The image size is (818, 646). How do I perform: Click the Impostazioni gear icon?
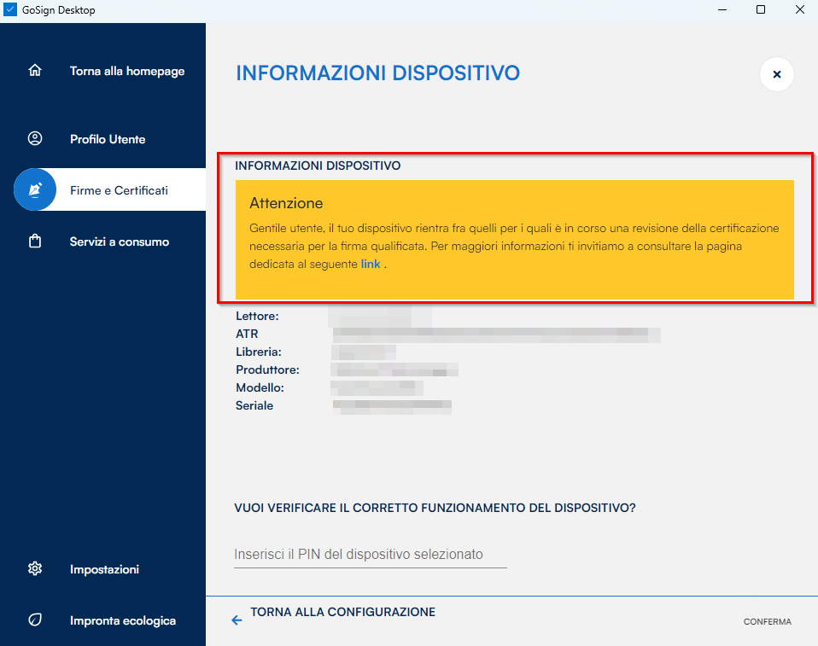click(x=35, y=569)
